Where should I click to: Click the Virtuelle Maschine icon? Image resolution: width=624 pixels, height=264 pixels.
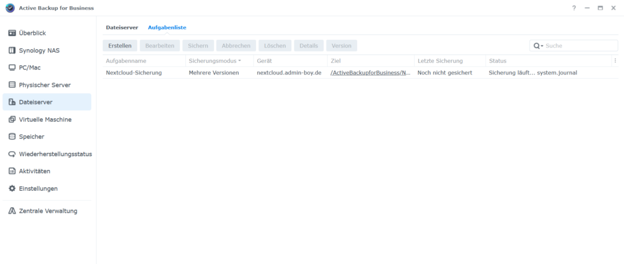point(12,120)
